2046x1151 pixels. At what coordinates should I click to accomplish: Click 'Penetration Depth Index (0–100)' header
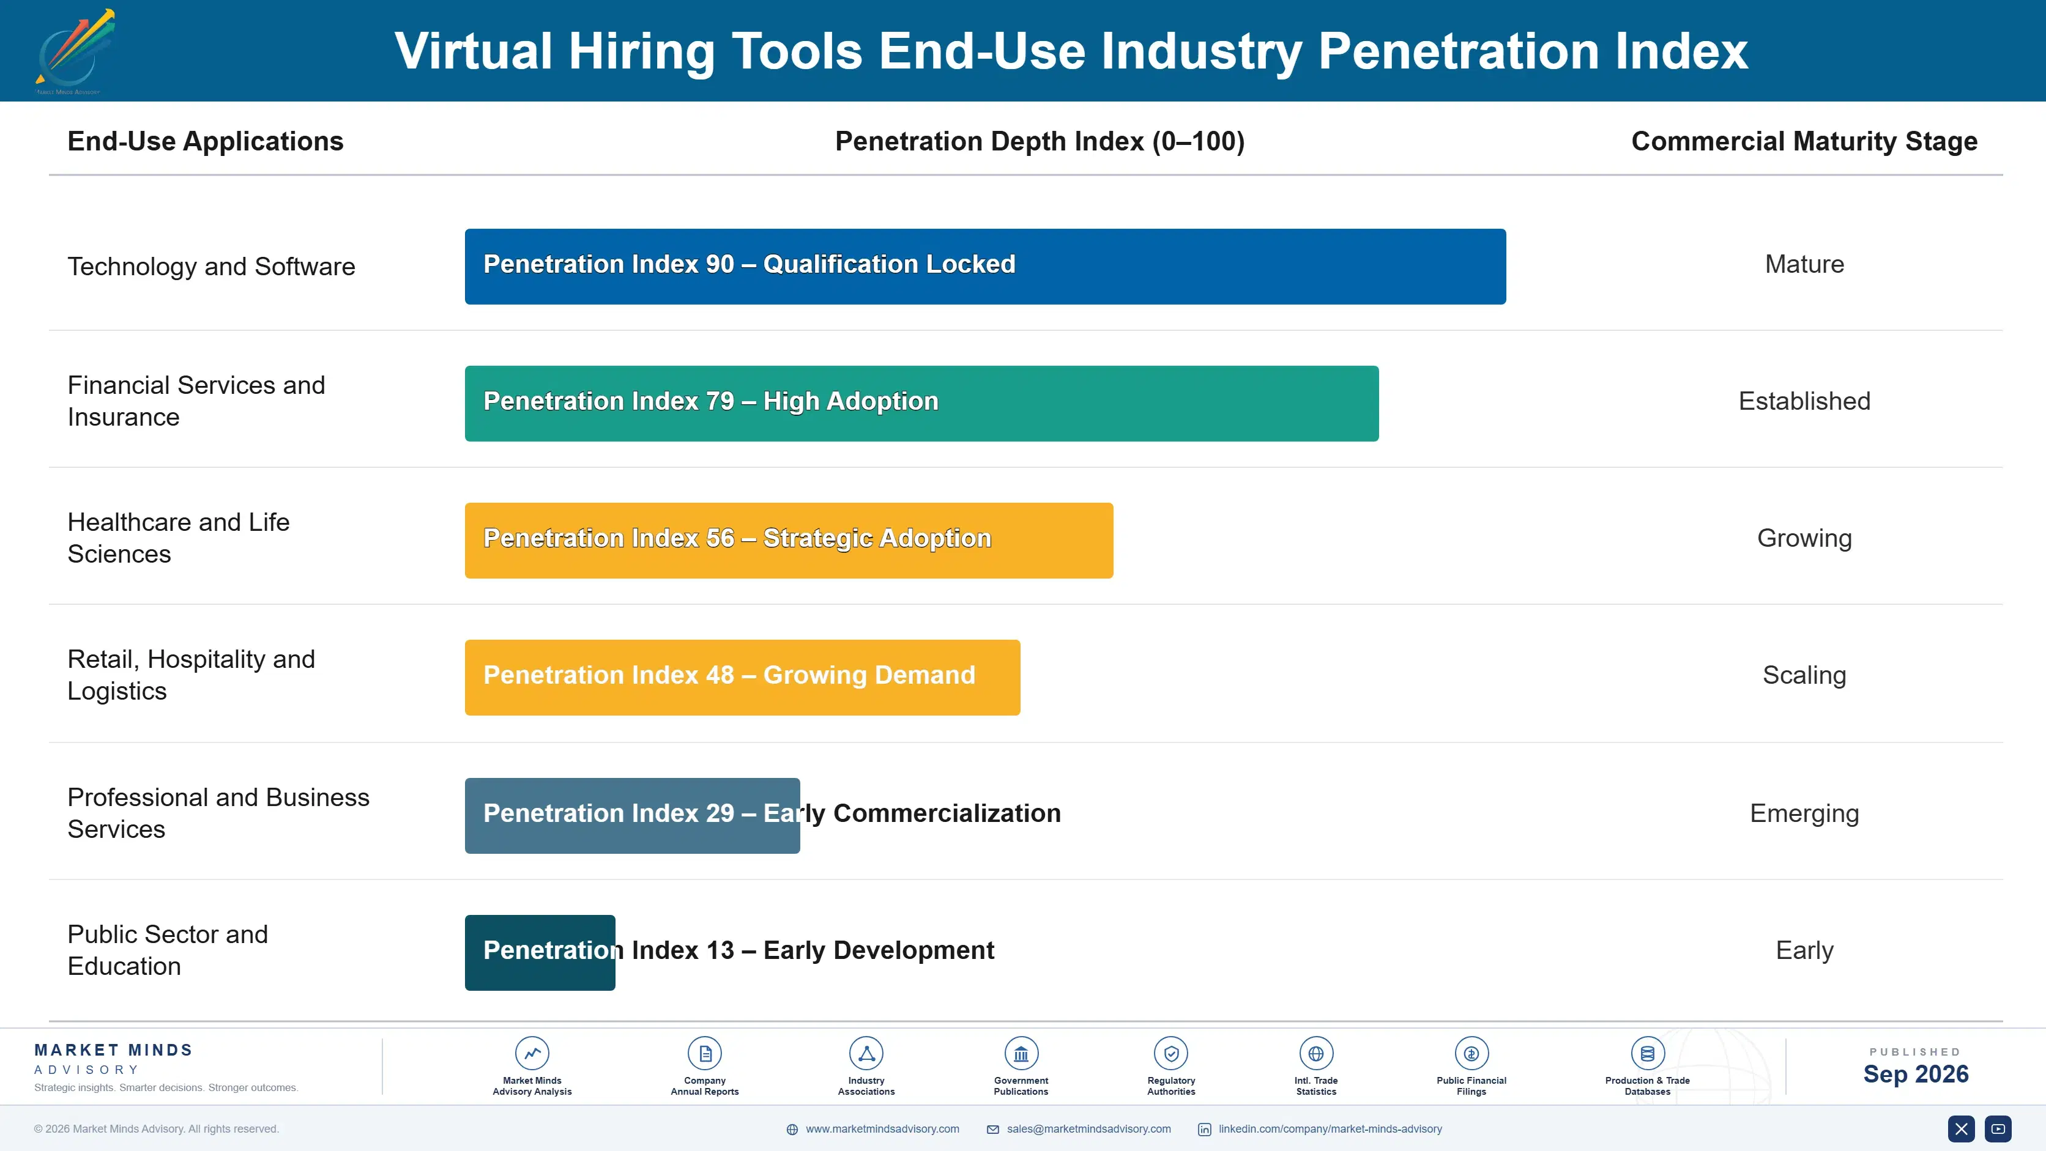pyautogui.click(x=1040, y=141)
